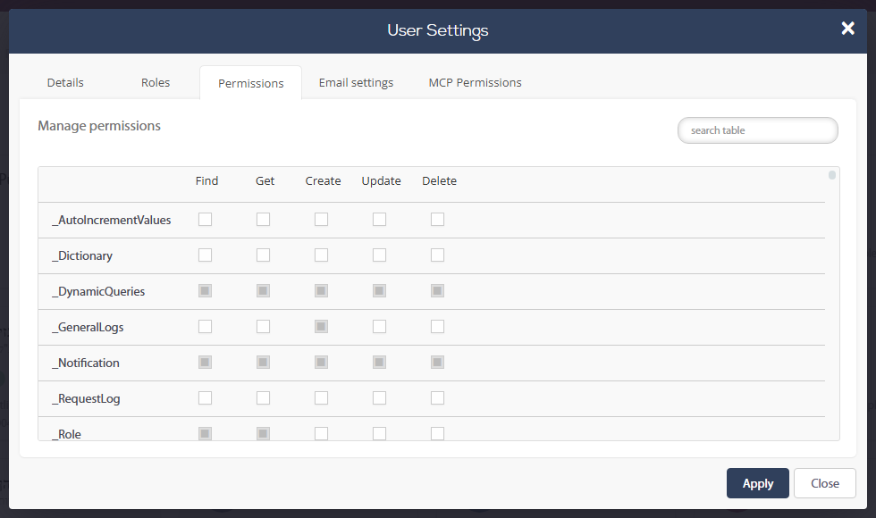Screen dimensions: 876x518
Task: Toggle Find checkbox for _Role
Action: point(205,434)
